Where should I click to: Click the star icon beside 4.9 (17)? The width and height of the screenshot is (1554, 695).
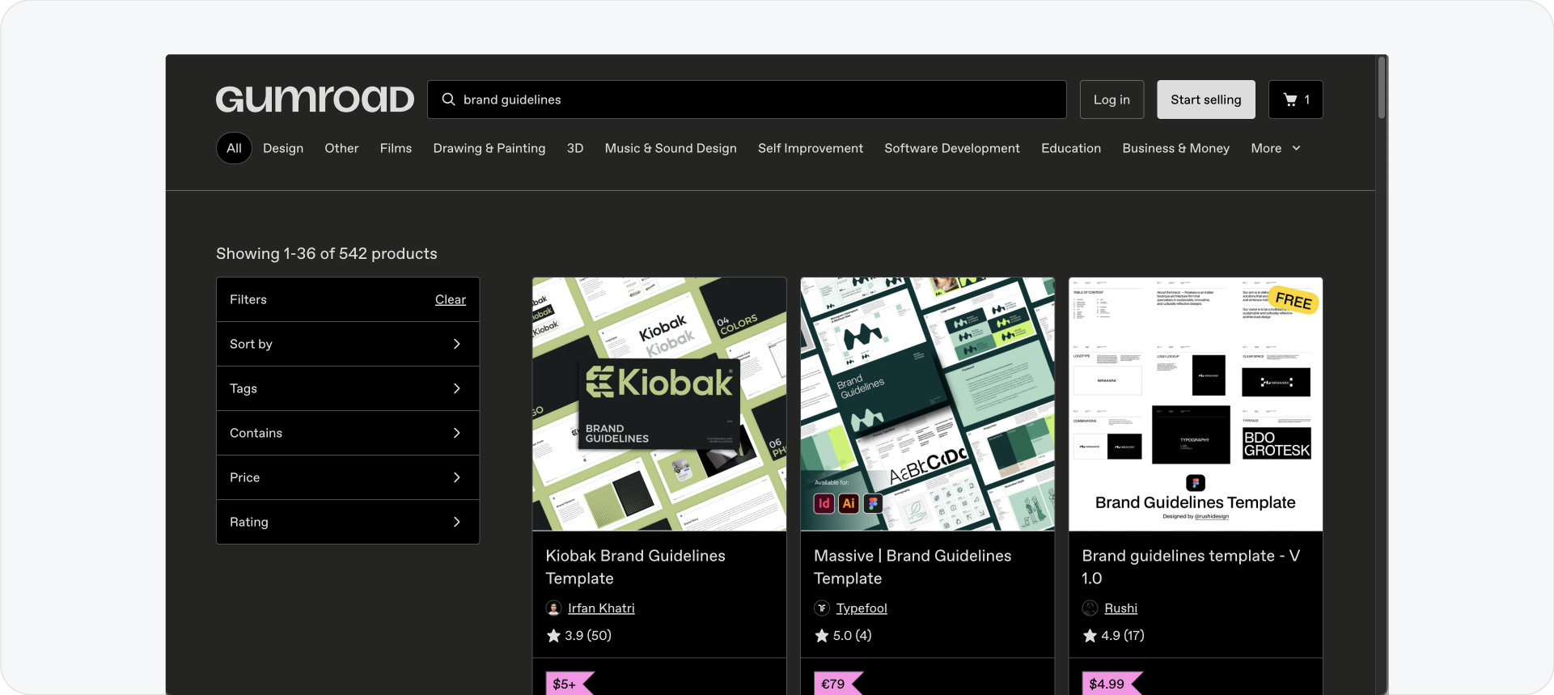tap(1090, 636)
